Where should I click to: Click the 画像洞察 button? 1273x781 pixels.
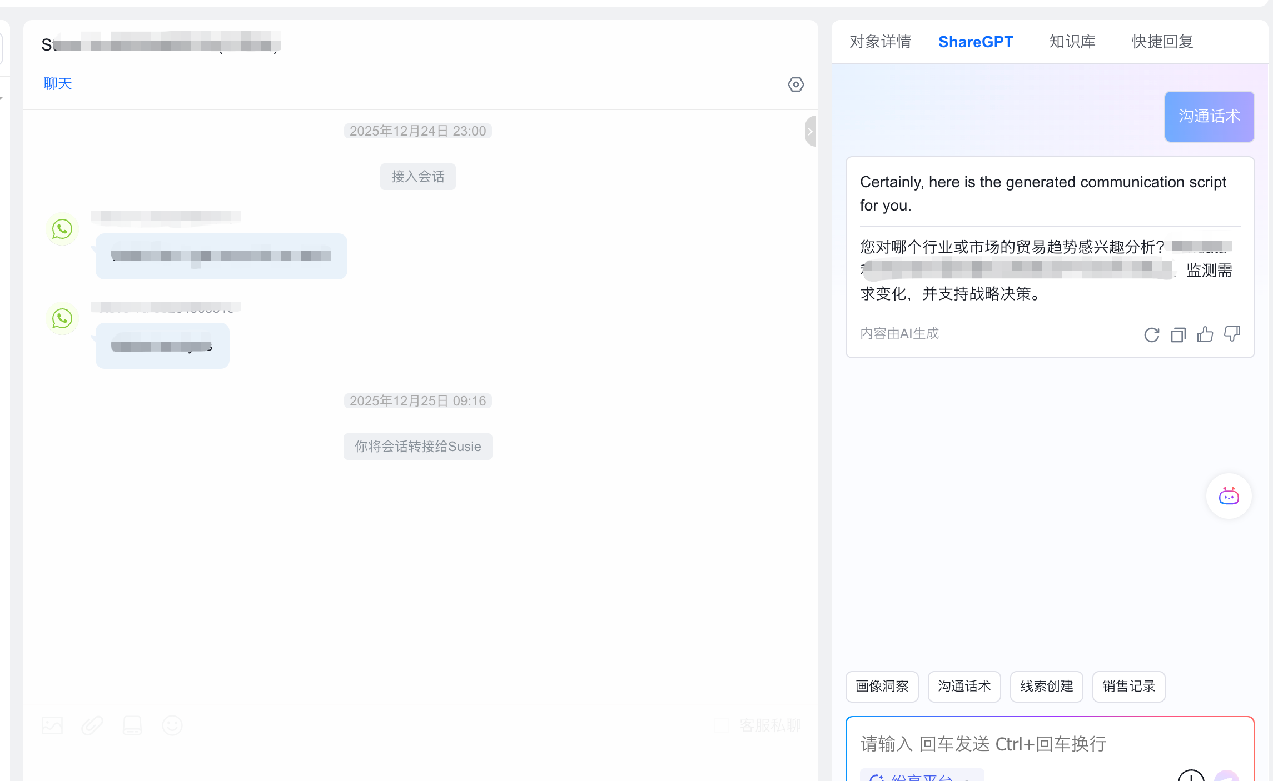pyautogui.click(x=882, y=687)
